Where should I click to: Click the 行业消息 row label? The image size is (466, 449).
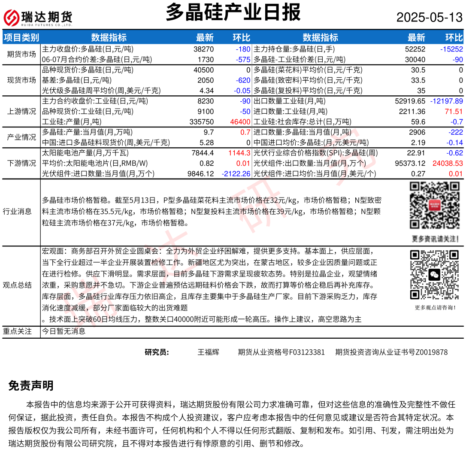(17, 212)
